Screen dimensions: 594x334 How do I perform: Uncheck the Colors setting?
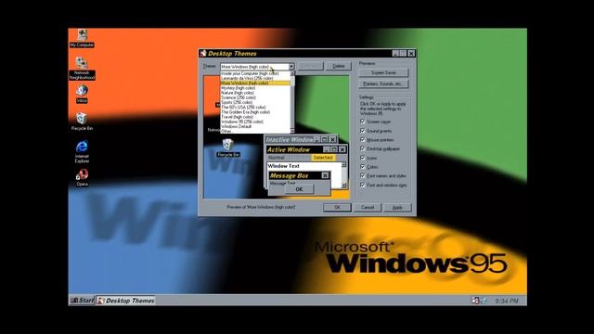pyautogui.click(x=363, y=167)
